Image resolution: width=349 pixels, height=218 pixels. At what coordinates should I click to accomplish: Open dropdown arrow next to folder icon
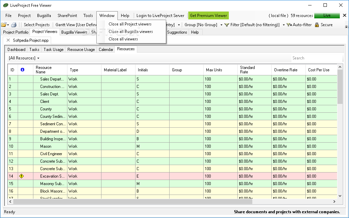pos(8,25)
